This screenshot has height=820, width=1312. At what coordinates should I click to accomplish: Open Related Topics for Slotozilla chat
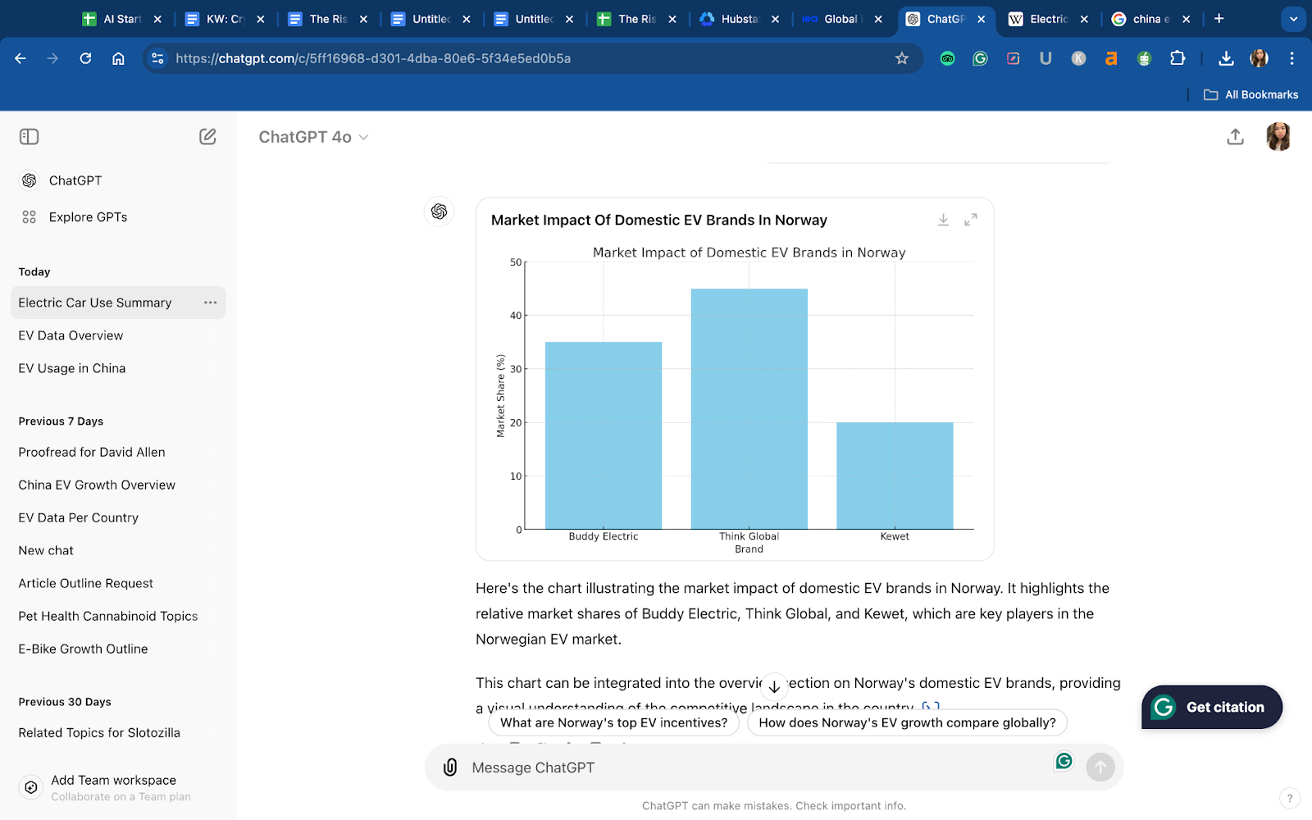(118, 732)
